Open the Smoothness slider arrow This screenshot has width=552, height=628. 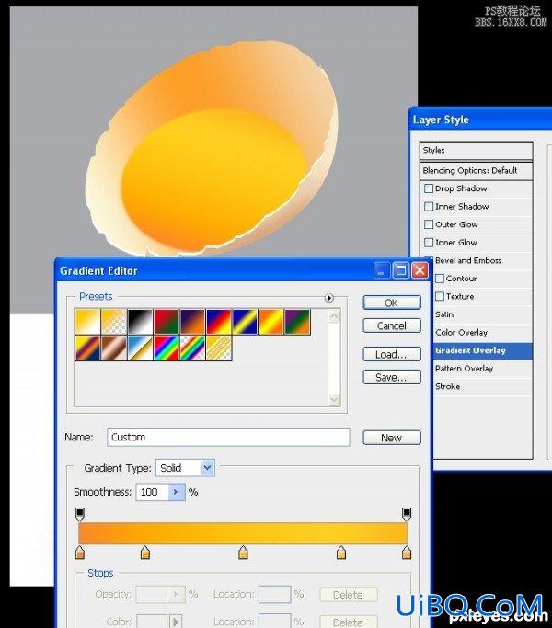(177, 492)
